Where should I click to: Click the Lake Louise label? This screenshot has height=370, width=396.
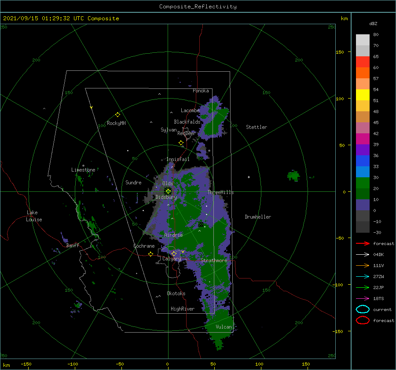[34, 216]
